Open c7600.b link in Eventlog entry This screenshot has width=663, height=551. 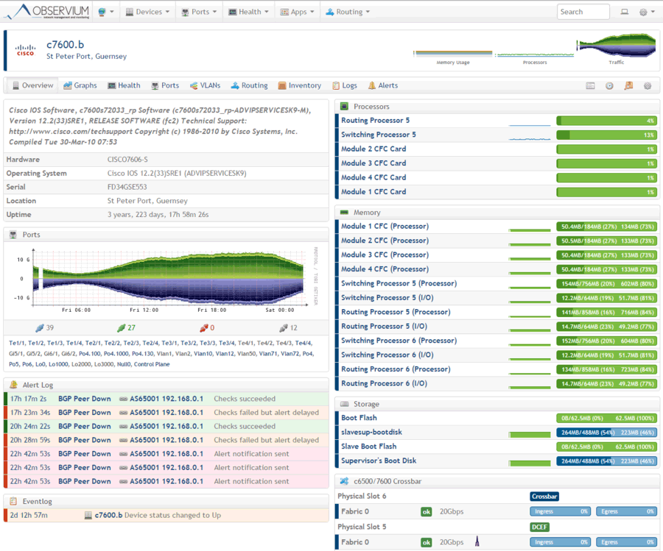click(109, 515)
